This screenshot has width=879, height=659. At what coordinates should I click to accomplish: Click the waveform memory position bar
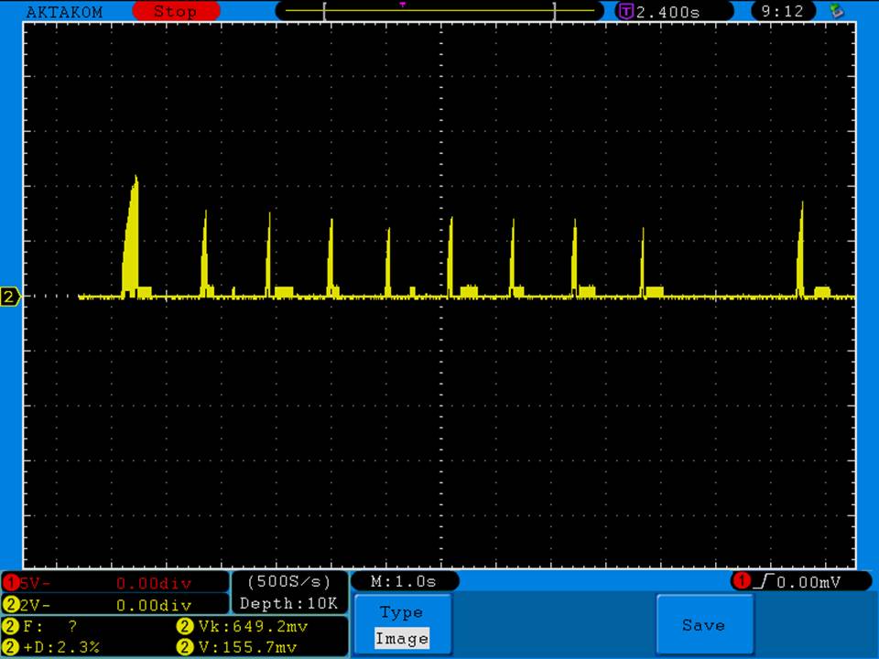click(x=439, y=12)
